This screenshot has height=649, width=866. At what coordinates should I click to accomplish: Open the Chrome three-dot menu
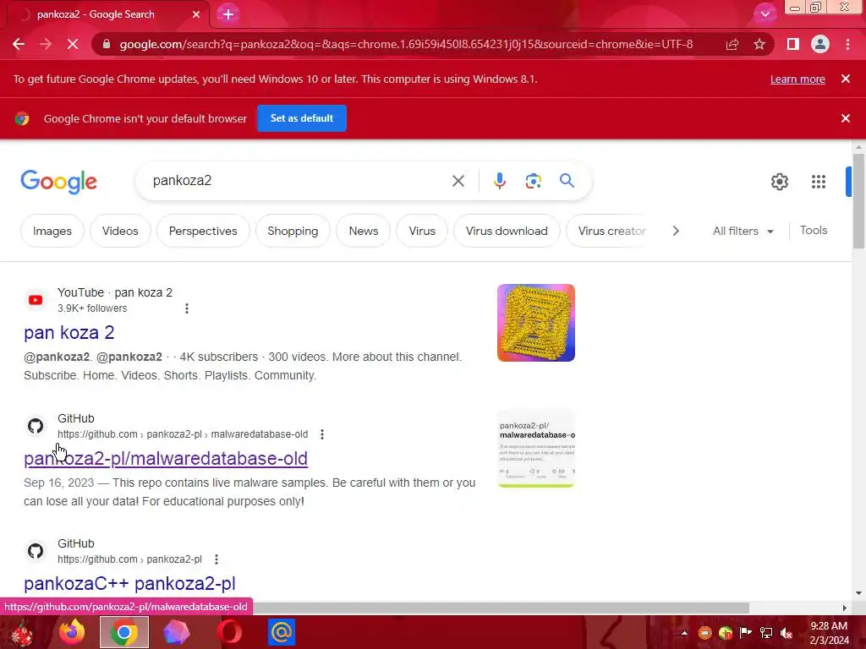(x=847, y=44)
